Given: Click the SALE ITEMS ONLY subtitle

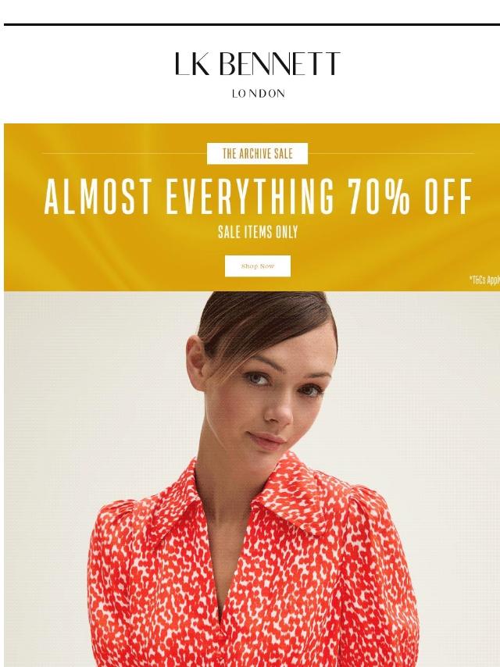Looking at the screenshot, I should tap(258, 232).
